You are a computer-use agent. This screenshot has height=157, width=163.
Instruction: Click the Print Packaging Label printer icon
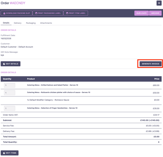click(x=36, y=13)
